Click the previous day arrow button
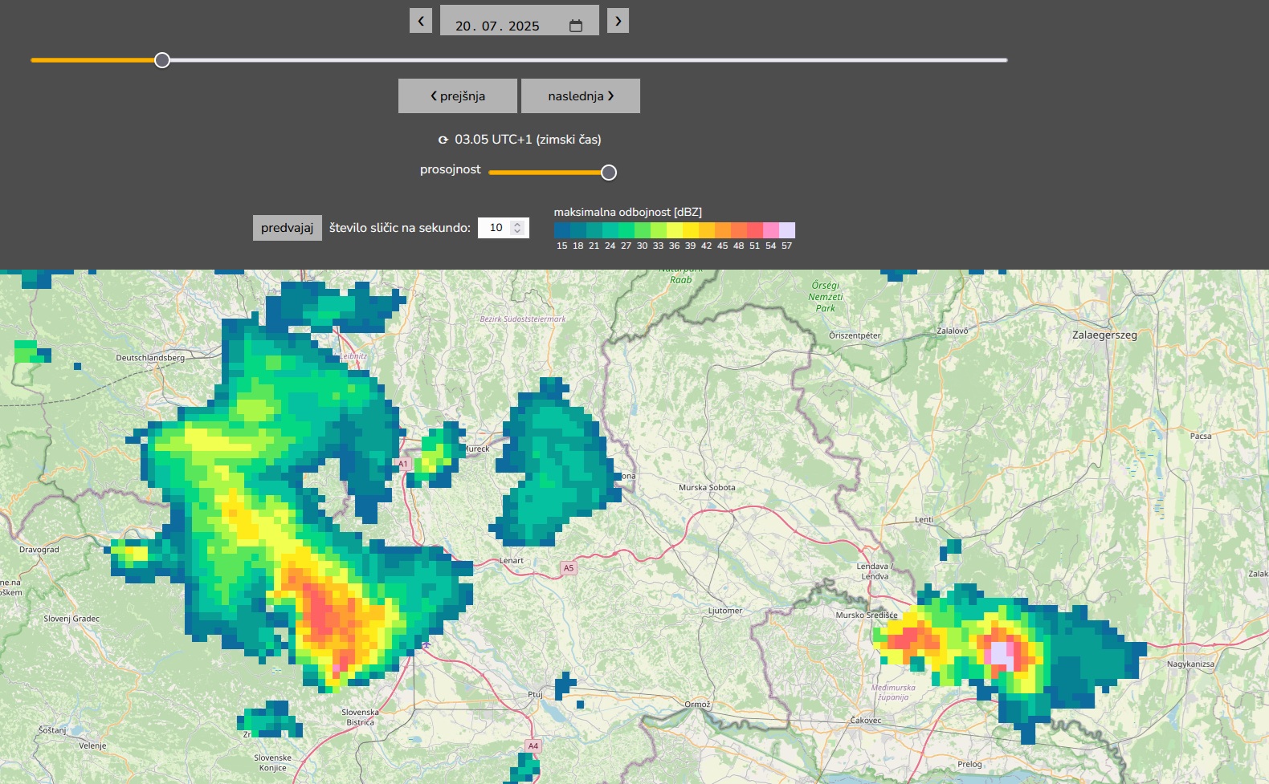 [421, 21]
